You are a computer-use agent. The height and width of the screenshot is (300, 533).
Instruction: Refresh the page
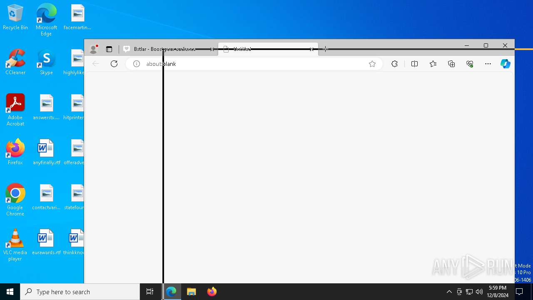(x=114, y=64)
